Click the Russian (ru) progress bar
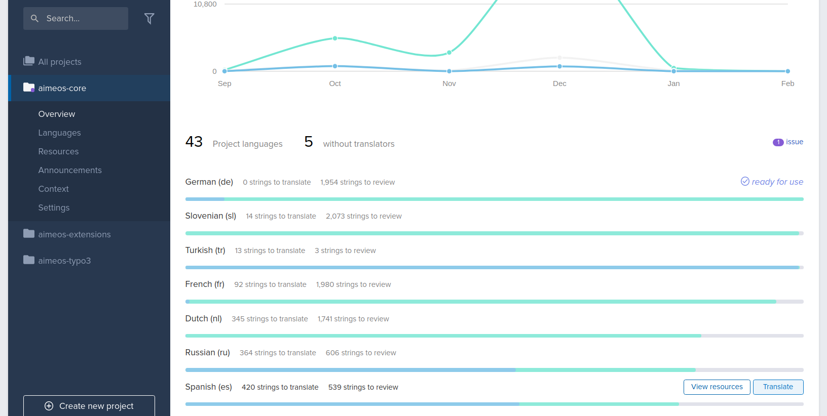Image resolution: width=827 pixels, height=416 pixels. coord(494,370)
